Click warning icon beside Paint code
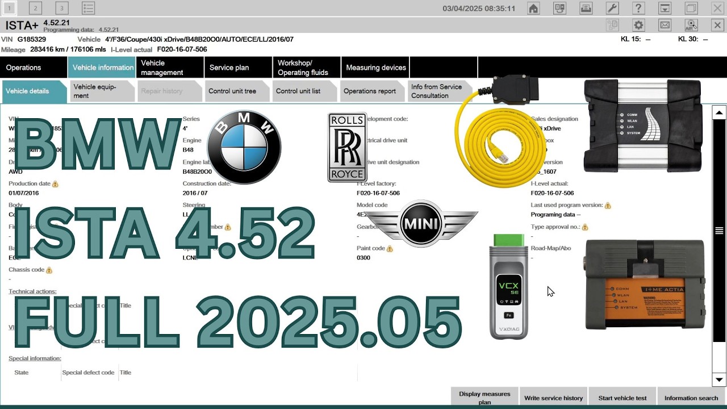This screenshot has width=727, height=409. click(390, 249)
